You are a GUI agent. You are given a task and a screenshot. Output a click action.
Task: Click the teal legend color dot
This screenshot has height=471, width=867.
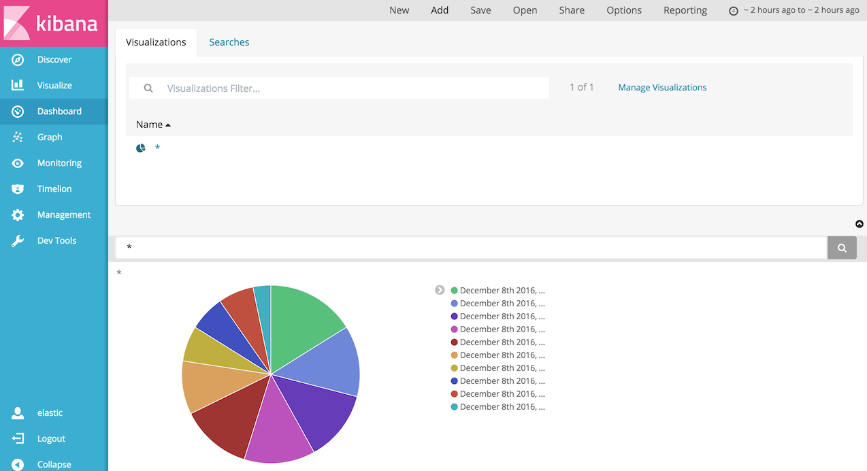(454, 407)
